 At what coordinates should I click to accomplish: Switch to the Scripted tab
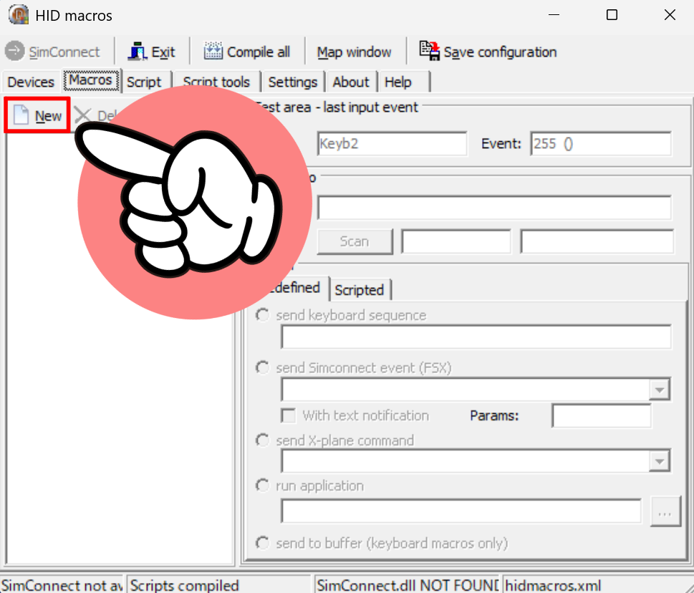(359, 290)
